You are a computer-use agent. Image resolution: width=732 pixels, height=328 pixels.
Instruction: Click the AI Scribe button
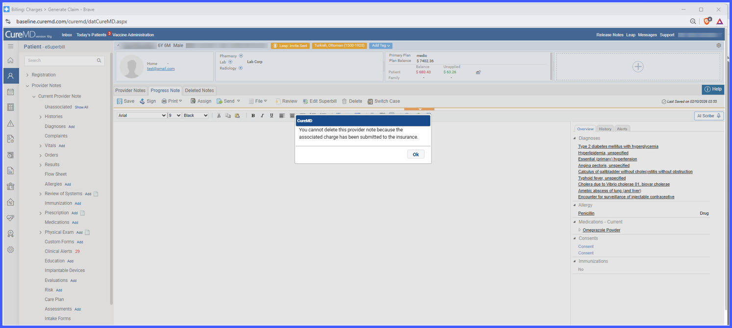709,116
